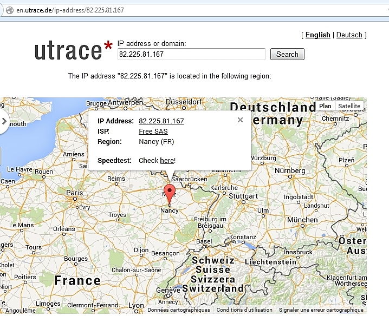Switch language to English
This screenshot has width=389, height=316.
[317, 35]
